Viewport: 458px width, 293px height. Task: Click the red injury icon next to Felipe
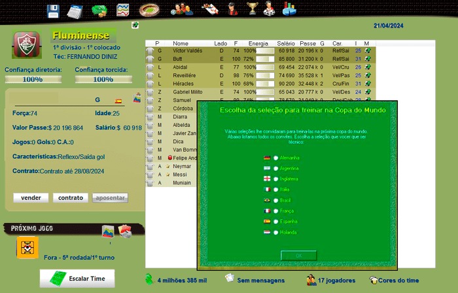(169, 158)
